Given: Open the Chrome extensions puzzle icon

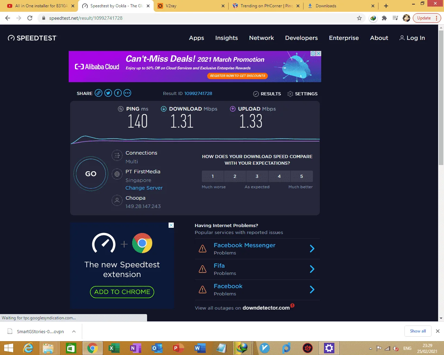Looking at the screenshot, I should [x=384, y=18].
